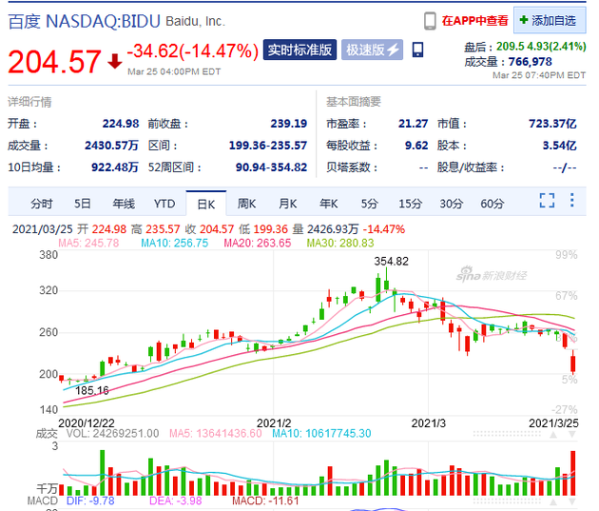Show the 60分 minute chart
The image size is (599, 511).
(493, 204)
